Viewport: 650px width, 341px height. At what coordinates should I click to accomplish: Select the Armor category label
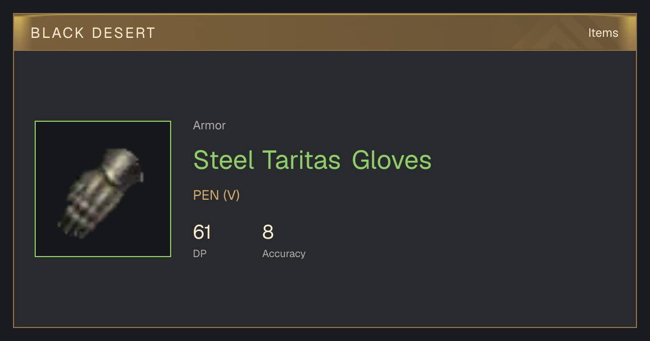pyautogui.click(x=209, y=126)
